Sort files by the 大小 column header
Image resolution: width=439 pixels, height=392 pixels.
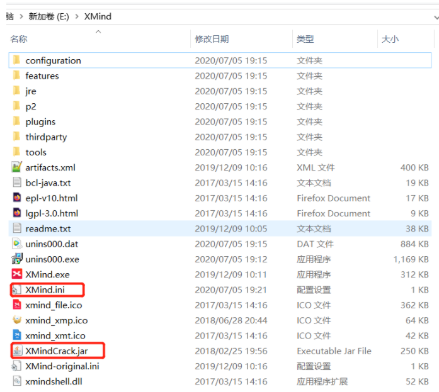(390, 39)
